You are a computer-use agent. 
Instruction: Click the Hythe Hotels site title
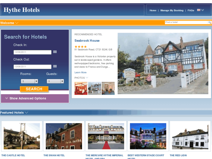(22, 10)
